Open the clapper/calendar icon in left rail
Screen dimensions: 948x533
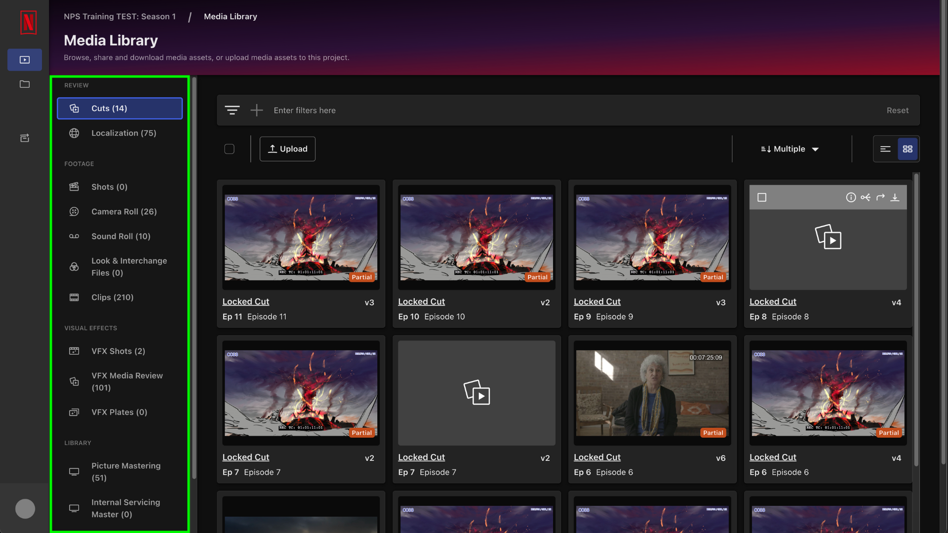point(25,138)
